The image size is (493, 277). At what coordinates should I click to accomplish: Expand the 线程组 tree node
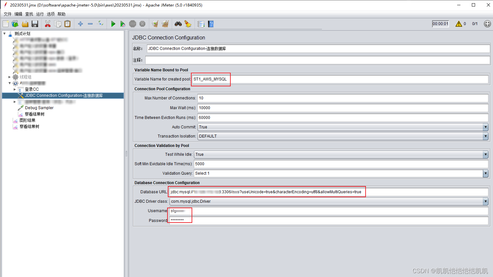click(x=9, y=77)
